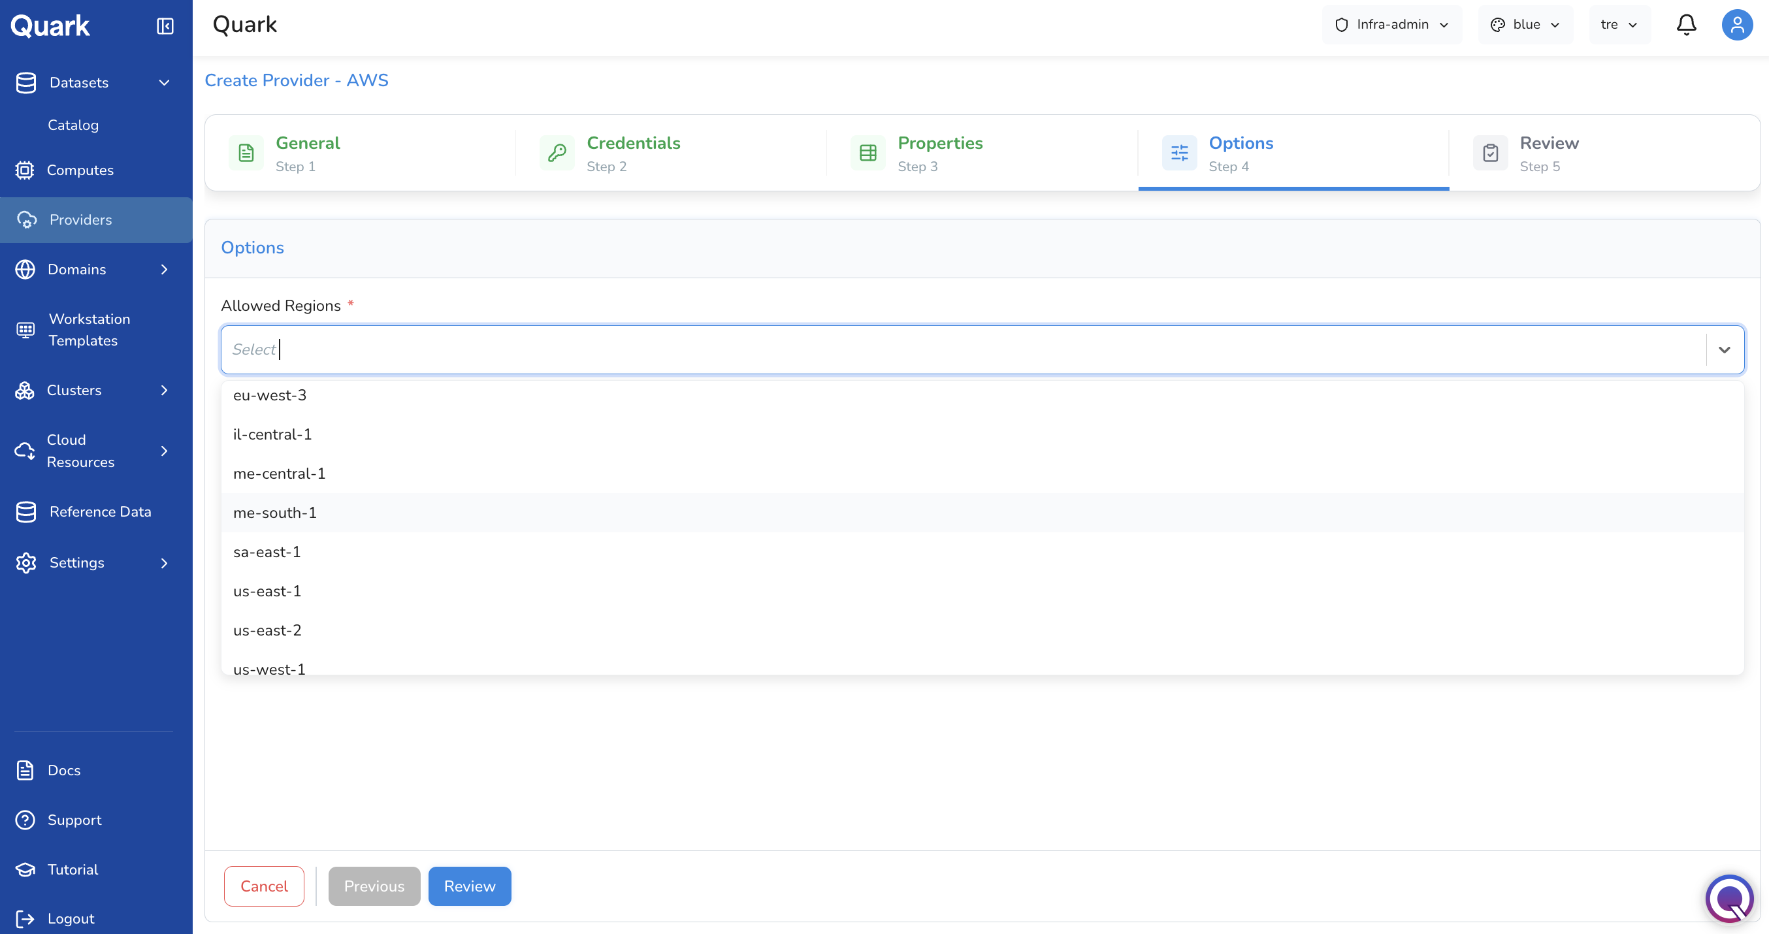Open Catalog in the sidebar
Screen dimensions: 1769x934
(x=73, y=125)
